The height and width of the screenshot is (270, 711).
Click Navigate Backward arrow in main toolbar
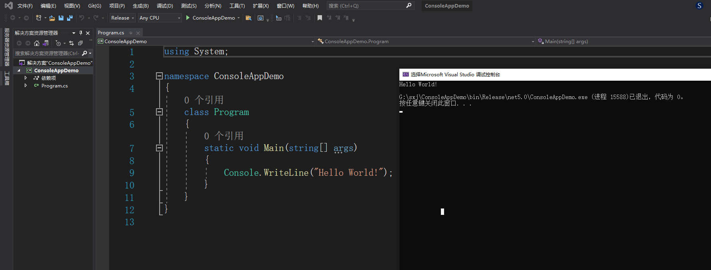[13, 18]
